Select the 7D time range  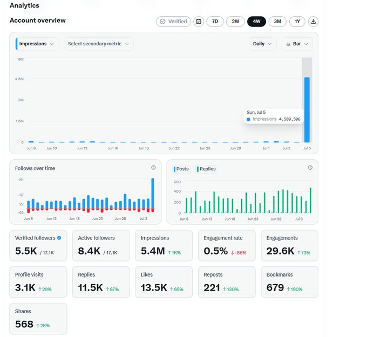[215, 22]
